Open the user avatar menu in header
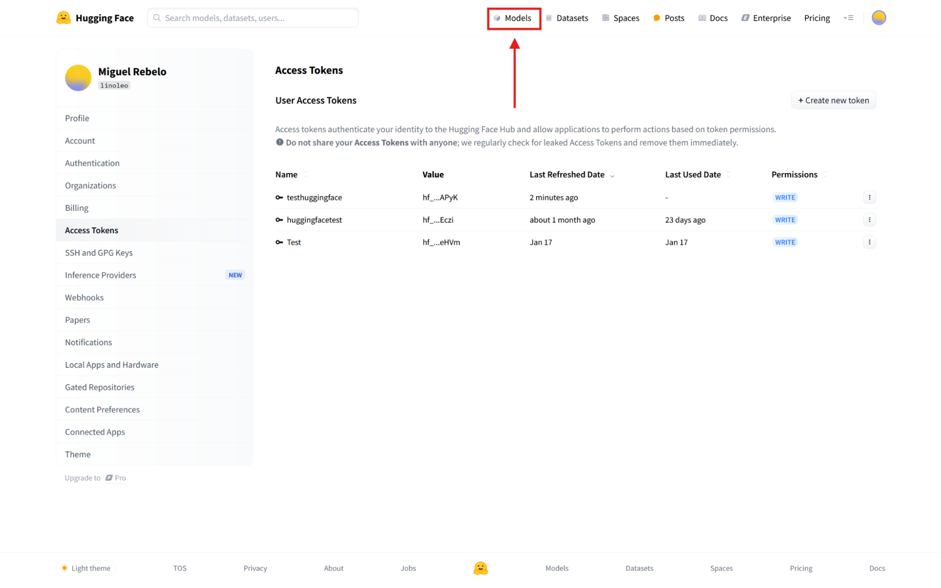941x588 pixels. point(878,18)
